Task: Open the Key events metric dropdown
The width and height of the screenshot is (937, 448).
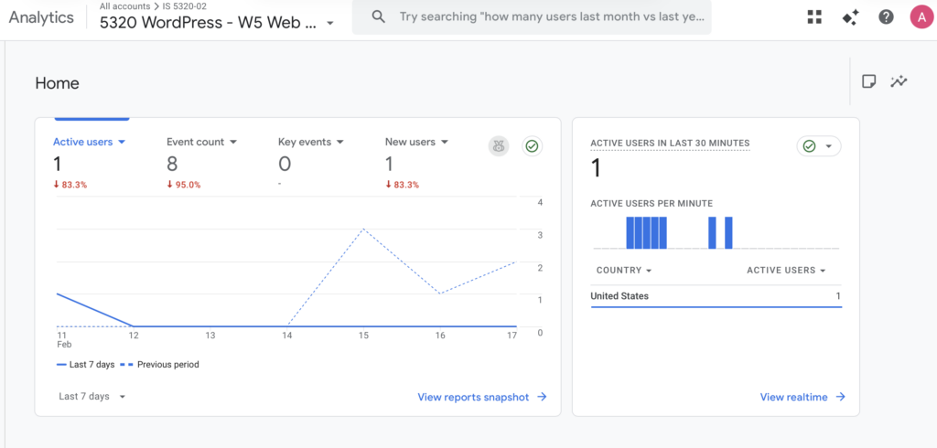Action: (310, 142)
